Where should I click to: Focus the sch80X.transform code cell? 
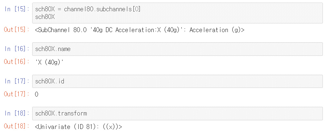click(x=177, y=114)
